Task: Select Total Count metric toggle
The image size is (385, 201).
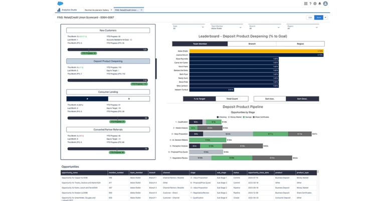Action: pyautogui.click(x=232, y=99)
